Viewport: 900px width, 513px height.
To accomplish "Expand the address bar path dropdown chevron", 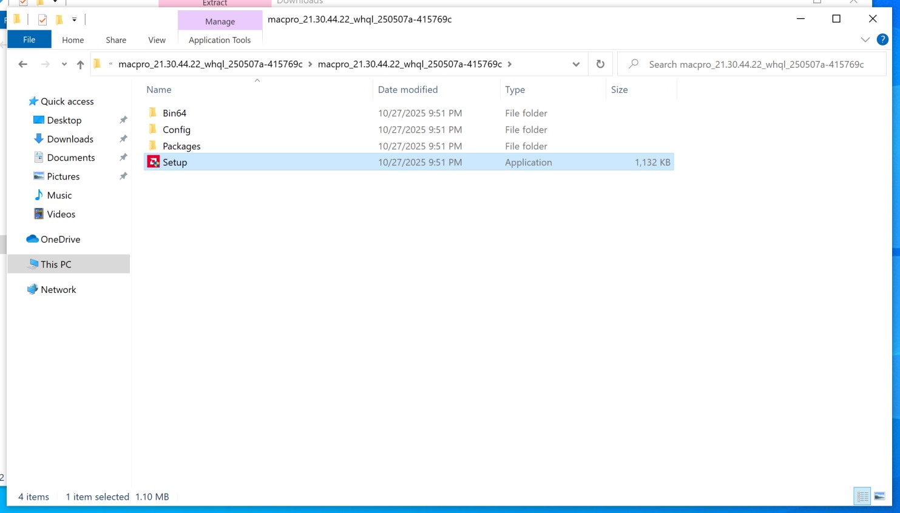I will pyautogui.click(x=575, y=64).
